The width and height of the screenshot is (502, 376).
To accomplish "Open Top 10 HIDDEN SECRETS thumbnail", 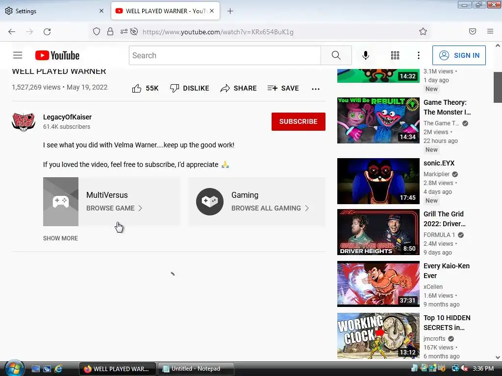I will pos(378,336).
